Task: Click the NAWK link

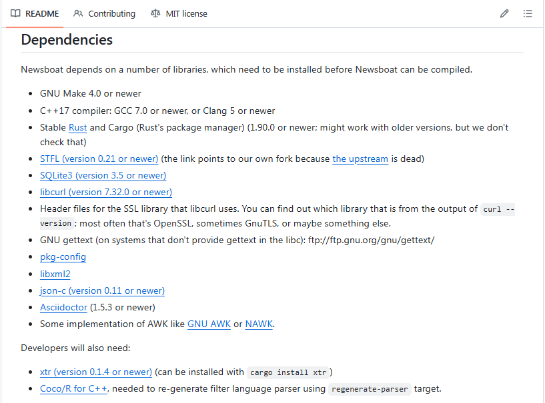Action: click(259, 324)
